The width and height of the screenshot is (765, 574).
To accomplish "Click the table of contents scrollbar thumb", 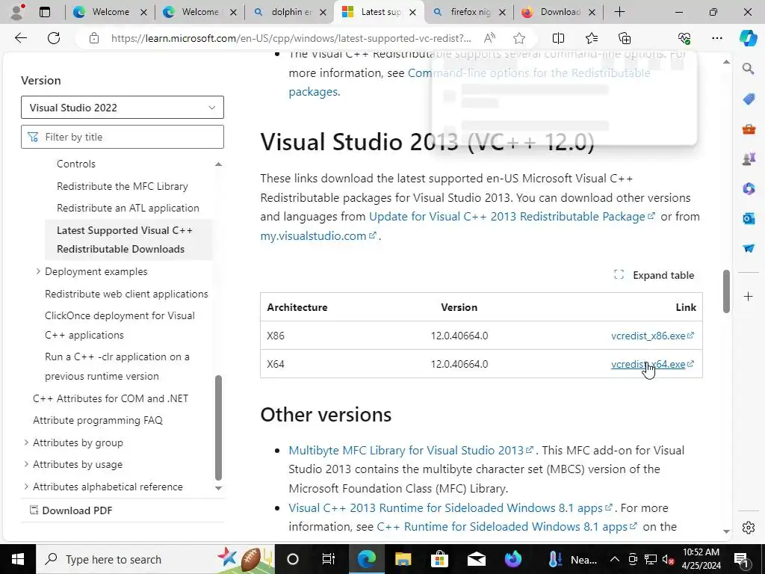I will [218, 428].
